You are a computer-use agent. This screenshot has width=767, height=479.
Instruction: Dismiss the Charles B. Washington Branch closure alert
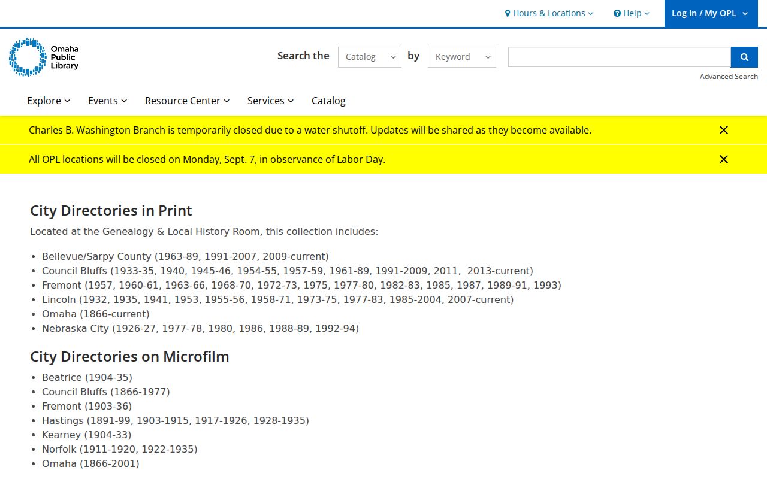724,130
